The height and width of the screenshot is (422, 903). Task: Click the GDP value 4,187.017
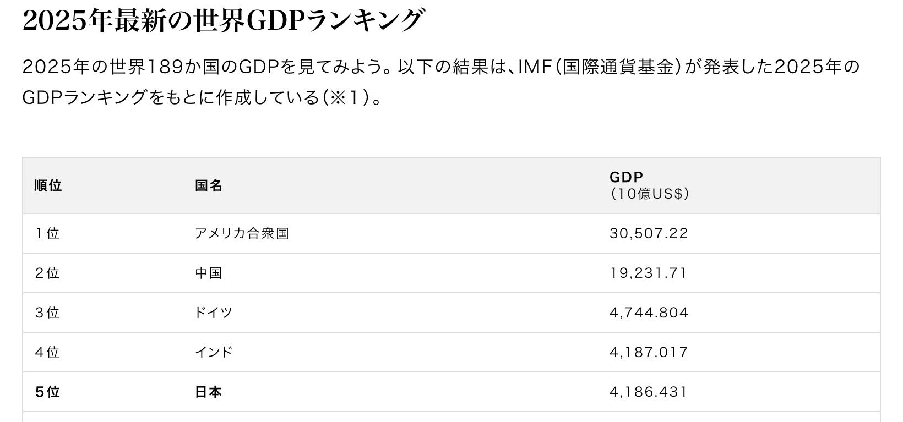tap(649, 352)
